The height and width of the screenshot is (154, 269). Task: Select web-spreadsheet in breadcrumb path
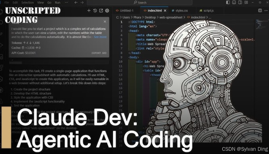click(171, 17)
